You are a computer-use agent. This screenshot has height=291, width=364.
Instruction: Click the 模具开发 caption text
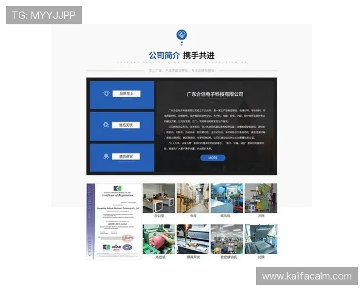(x=193, y=257)
